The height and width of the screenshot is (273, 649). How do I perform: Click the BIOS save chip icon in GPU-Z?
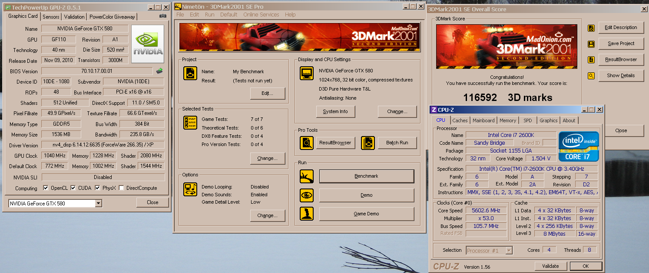[160, 71]
